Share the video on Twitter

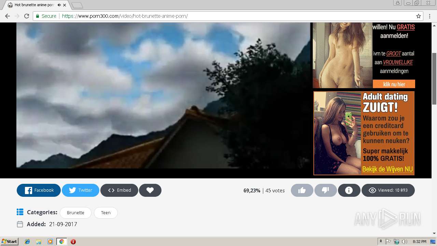[x=81, y=190]
